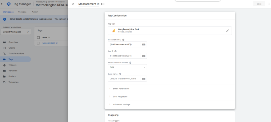Go back using the top-left arrow

[2, 4]
